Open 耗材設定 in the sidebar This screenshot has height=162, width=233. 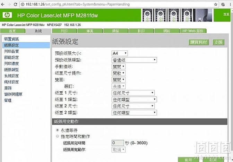point(11,82)
